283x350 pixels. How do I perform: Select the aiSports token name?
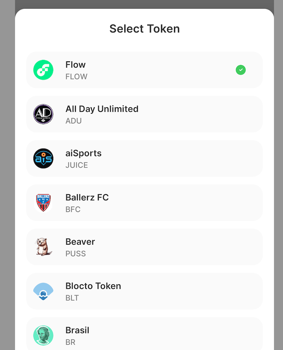pos(83,153)
